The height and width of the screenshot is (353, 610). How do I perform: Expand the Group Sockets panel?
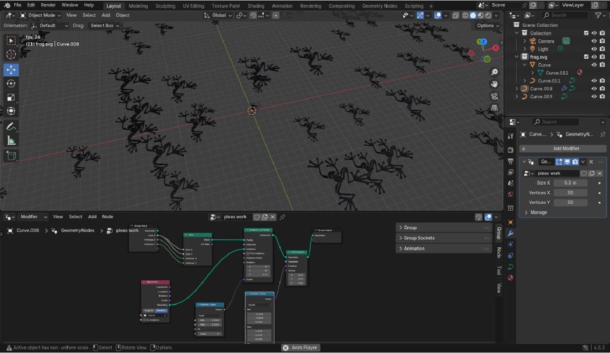419,238
